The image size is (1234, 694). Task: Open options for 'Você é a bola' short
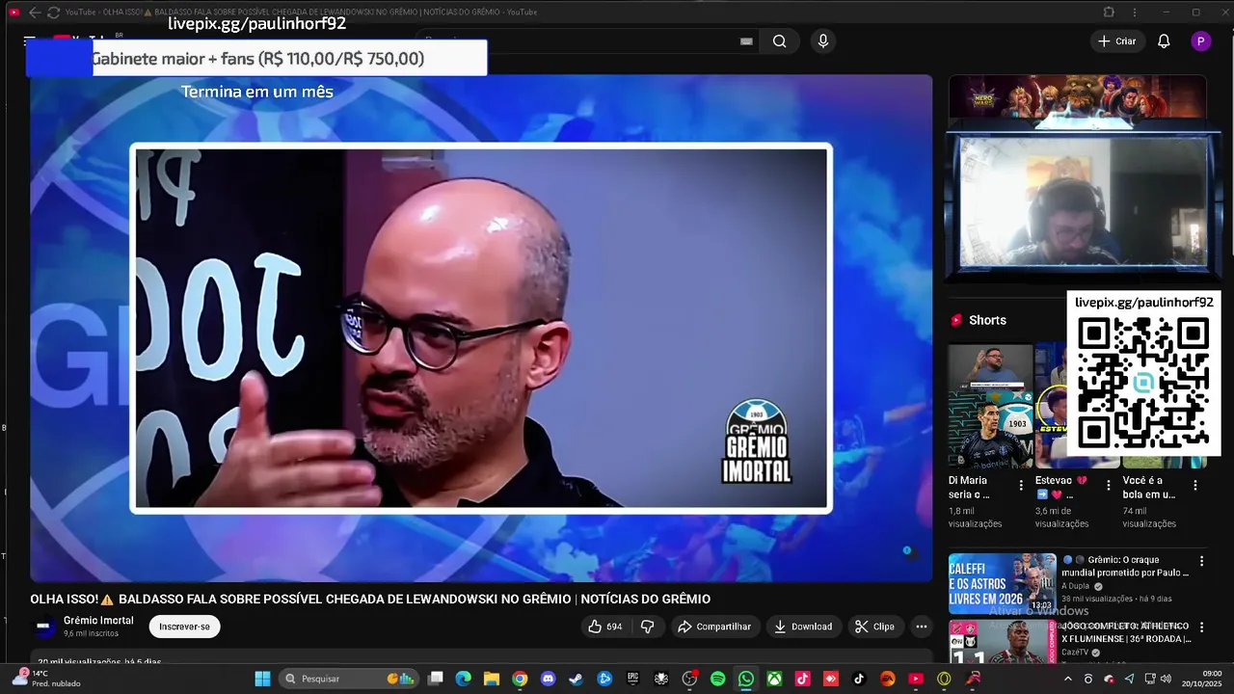(1194, 485)
